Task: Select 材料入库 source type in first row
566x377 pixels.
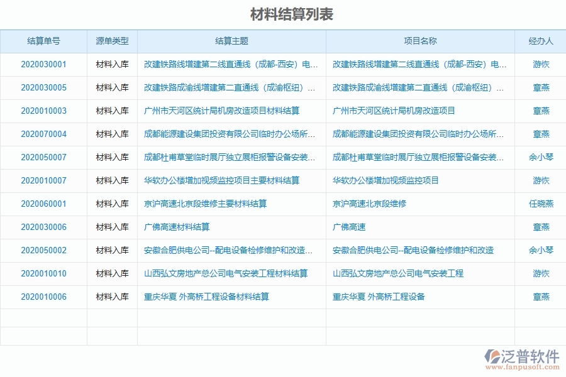Action: point(111,64)
